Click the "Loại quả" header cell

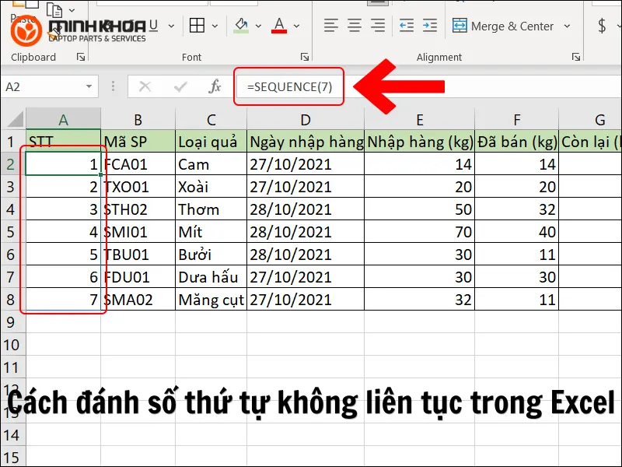(211, 142)
